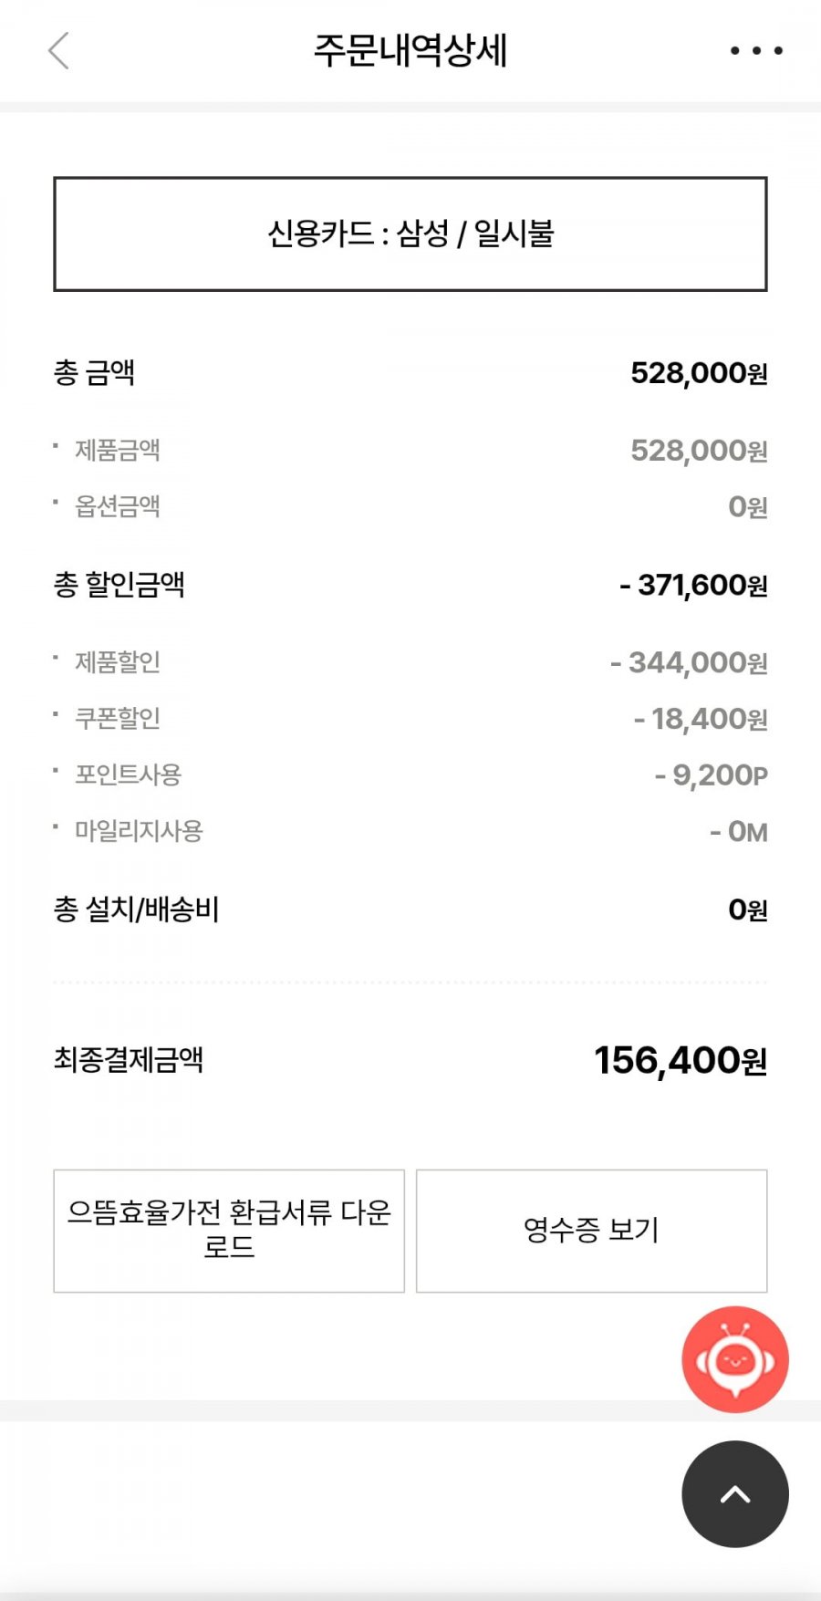Tap the 156,400원 final payment amount
Screen dimensions: 821x1601
[681, 1060]
